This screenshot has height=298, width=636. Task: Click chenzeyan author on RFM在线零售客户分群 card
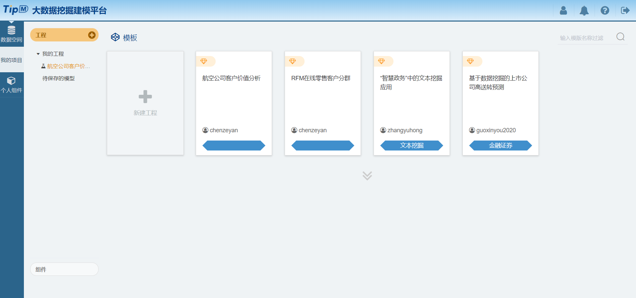pos(313,130)
